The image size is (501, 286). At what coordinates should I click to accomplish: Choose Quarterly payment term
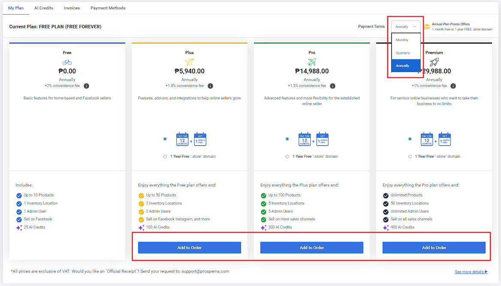pyautogui.click(x=403, y=53)
